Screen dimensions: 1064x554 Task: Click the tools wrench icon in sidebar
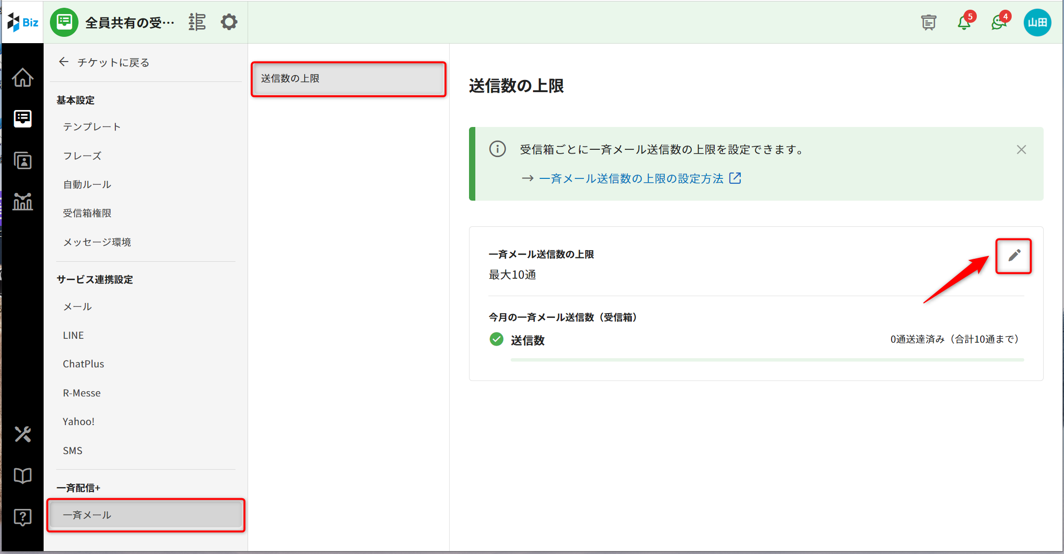23,434
